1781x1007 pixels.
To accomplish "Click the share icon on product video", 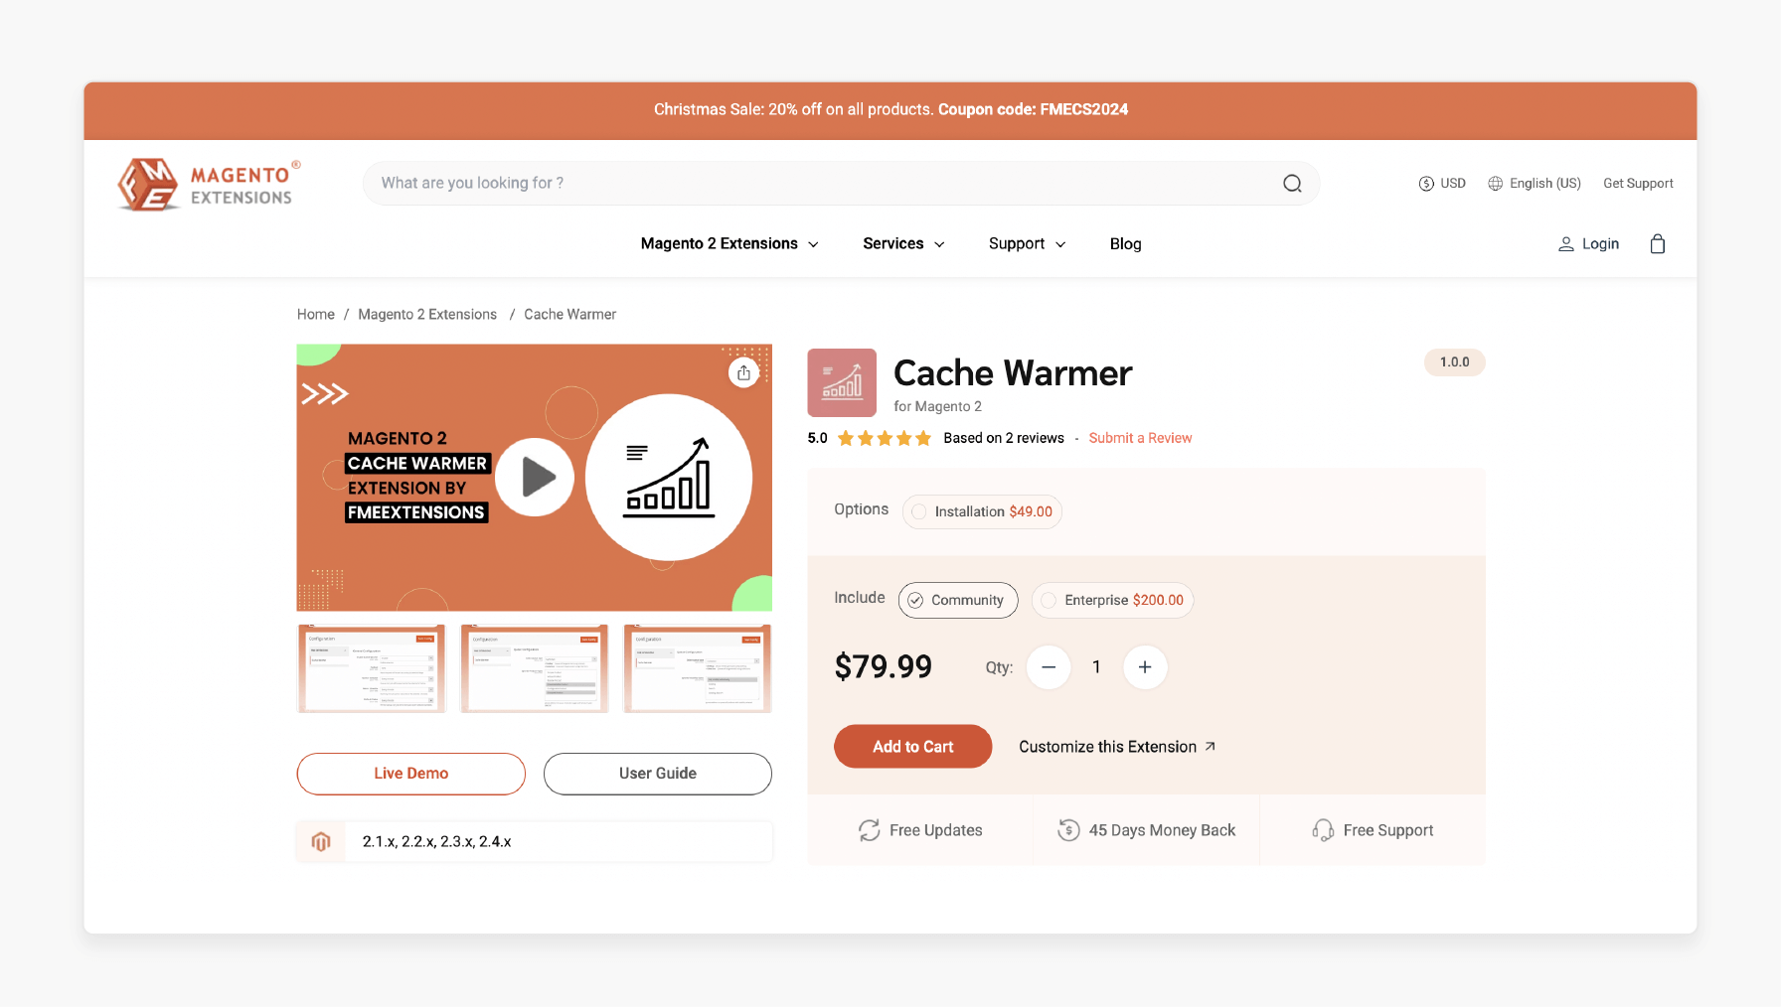I will pos(744,372).
